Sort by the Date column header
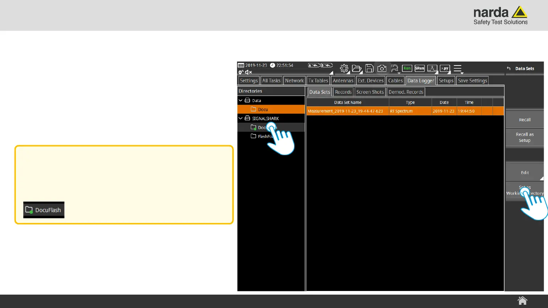This screenshot has width=548, height=308. point(444,102)
